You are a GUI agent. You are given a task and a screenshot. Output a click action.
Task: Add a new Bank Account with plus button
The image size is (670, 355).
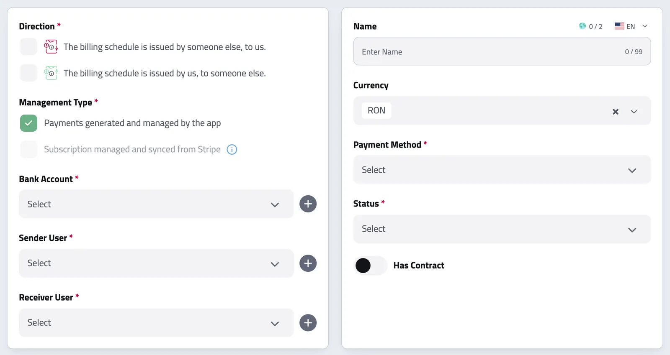point(308,204)
